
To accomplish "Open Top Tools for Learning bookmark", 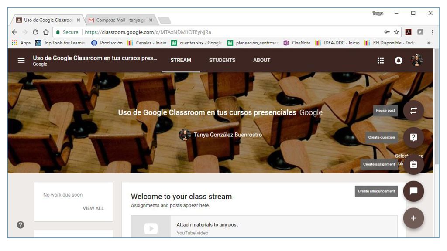I will tap(60, 43).
